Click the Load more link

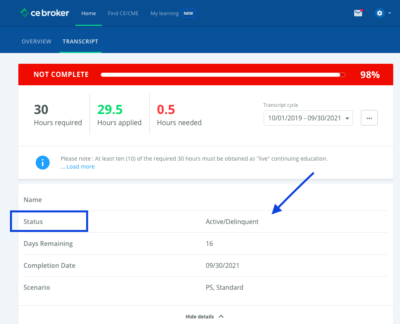coord(81,167)
